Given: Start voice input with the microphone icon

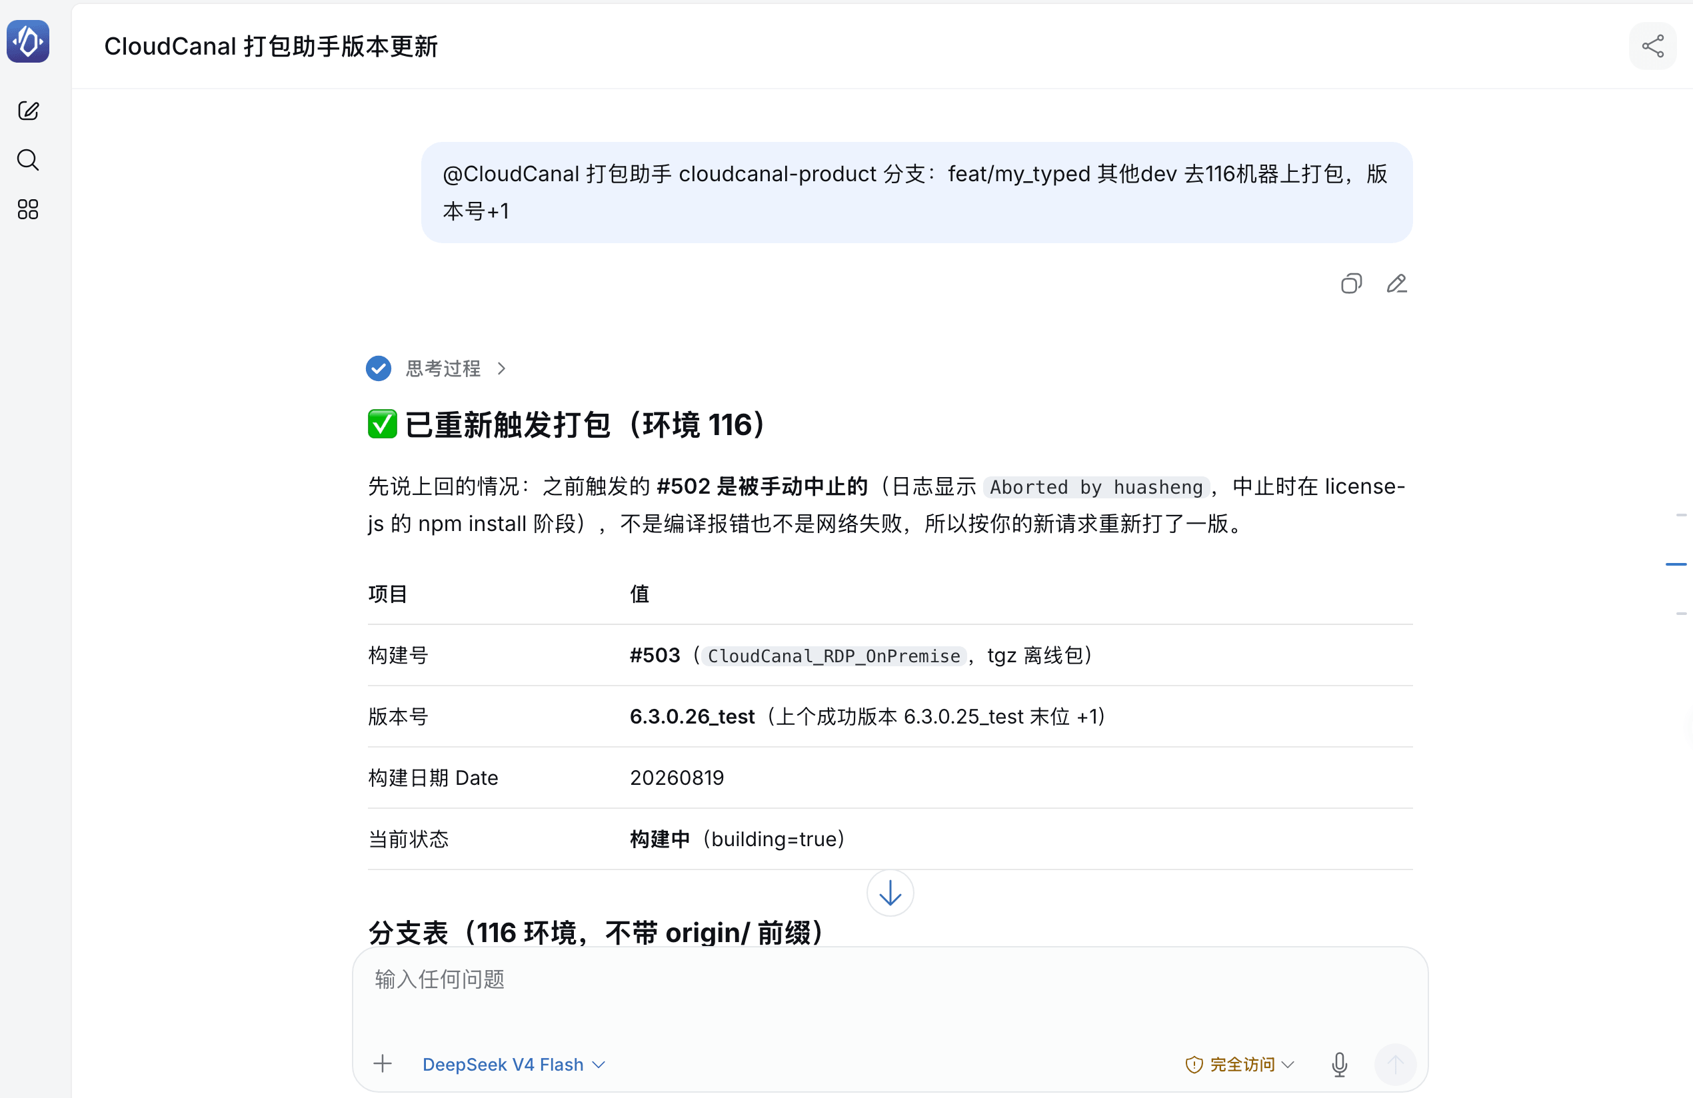Looking at the screenshot, I should coord(1340,1064).
